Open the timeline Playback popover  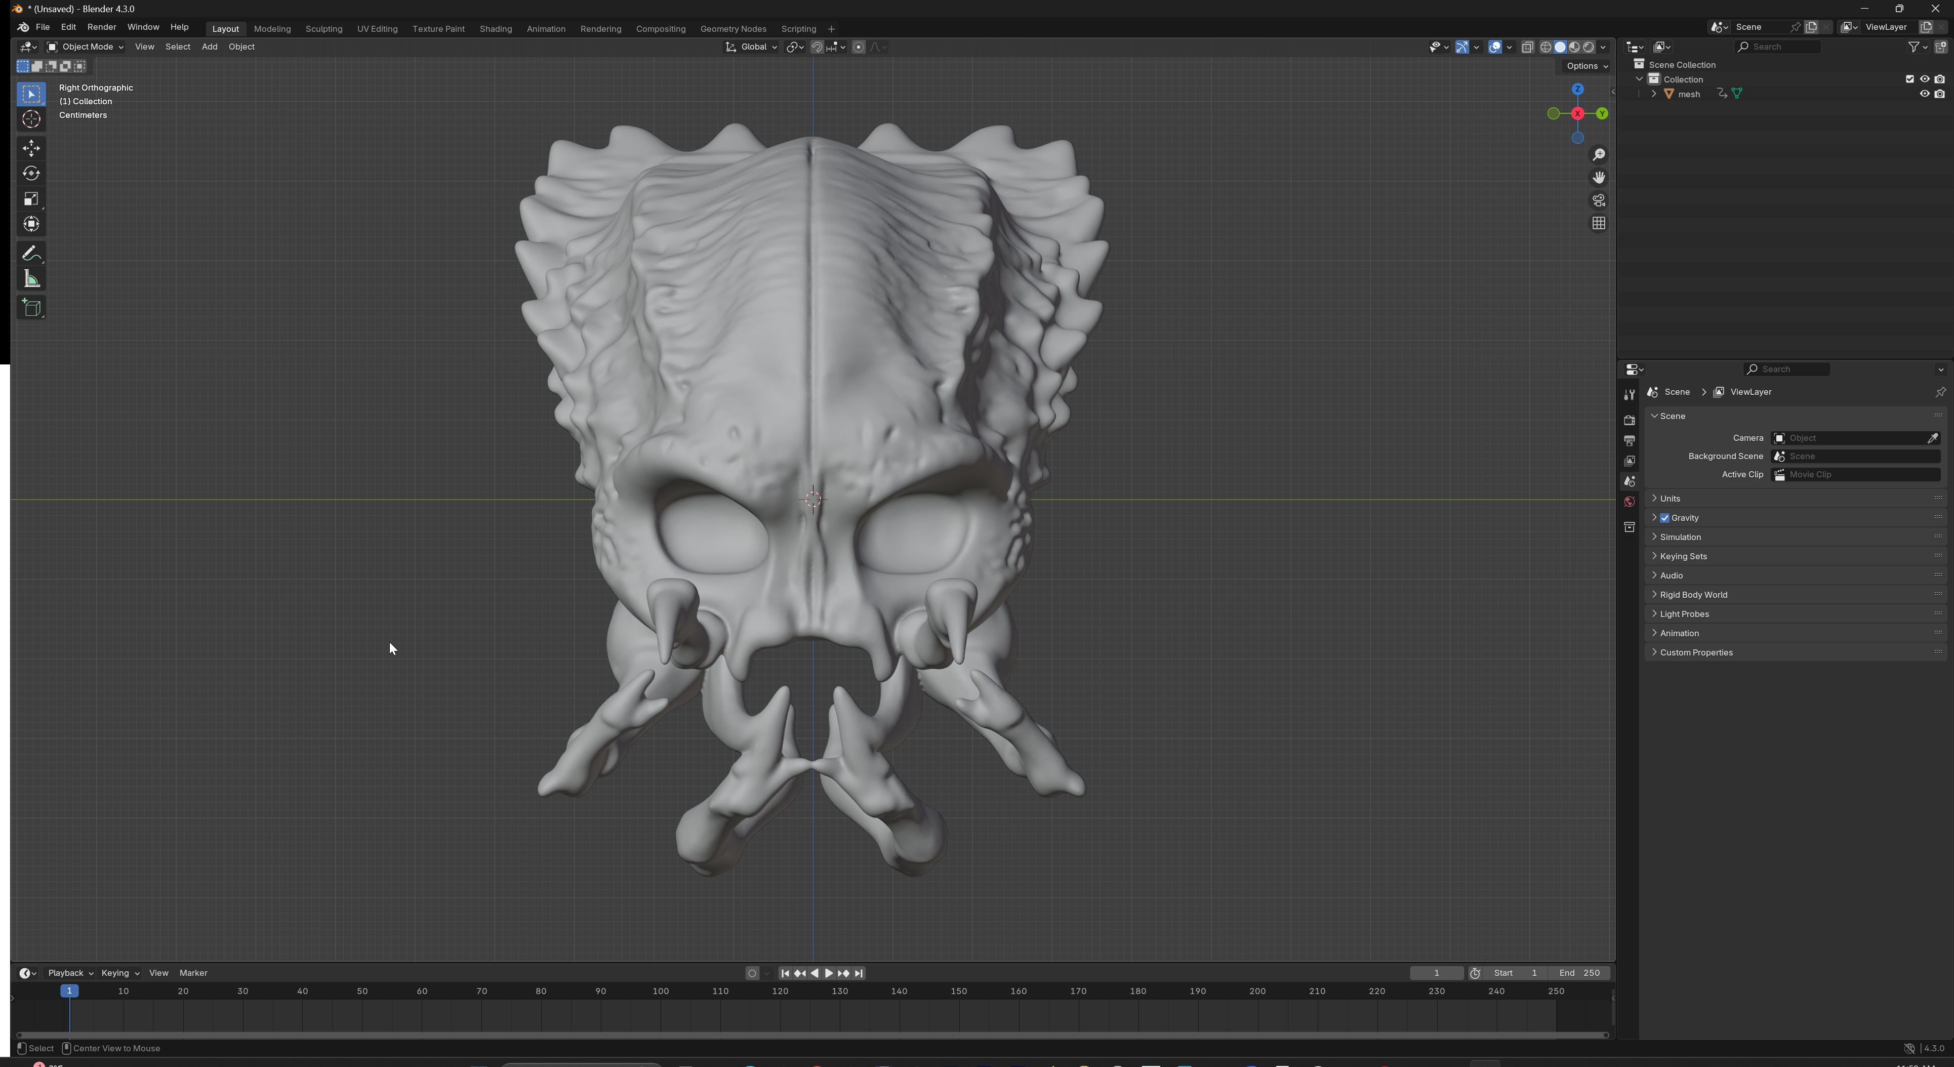click(x=70, y=973)
